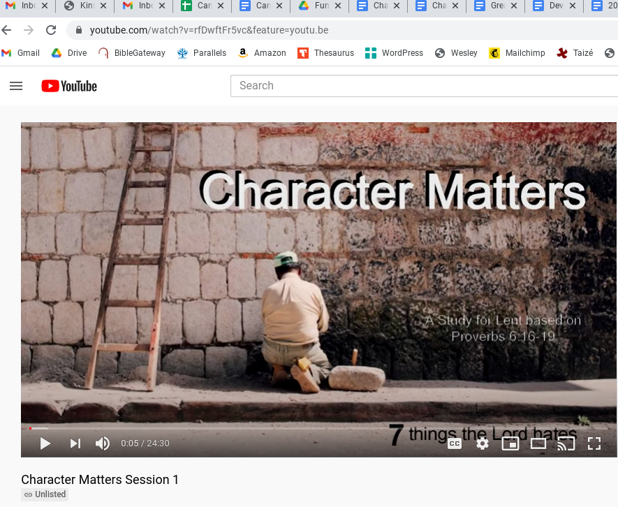Open Mailchimp bookmark
This screenshot has height=507, width=618.
click(x=517, y=53)
